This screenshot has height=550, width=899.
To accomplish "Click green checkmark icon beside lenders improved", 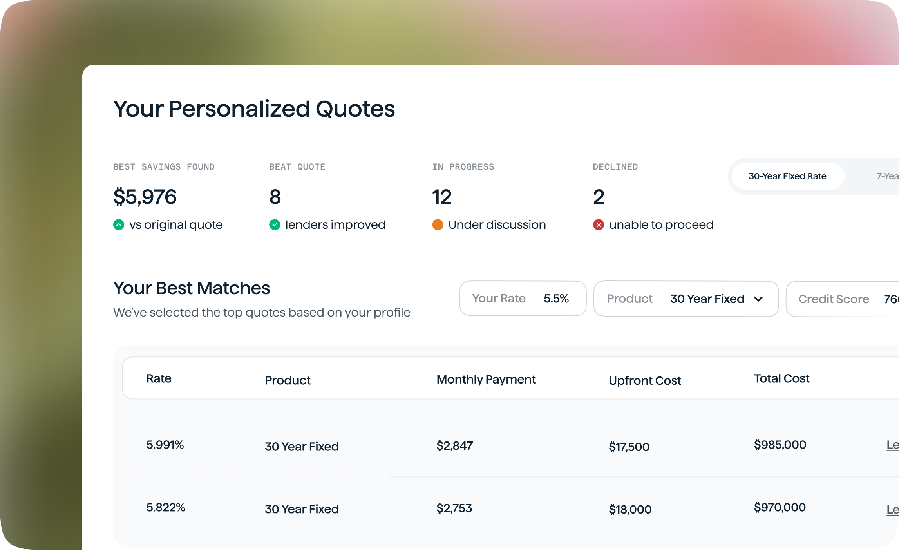I will pyautogui.click(x=275, y=225).
